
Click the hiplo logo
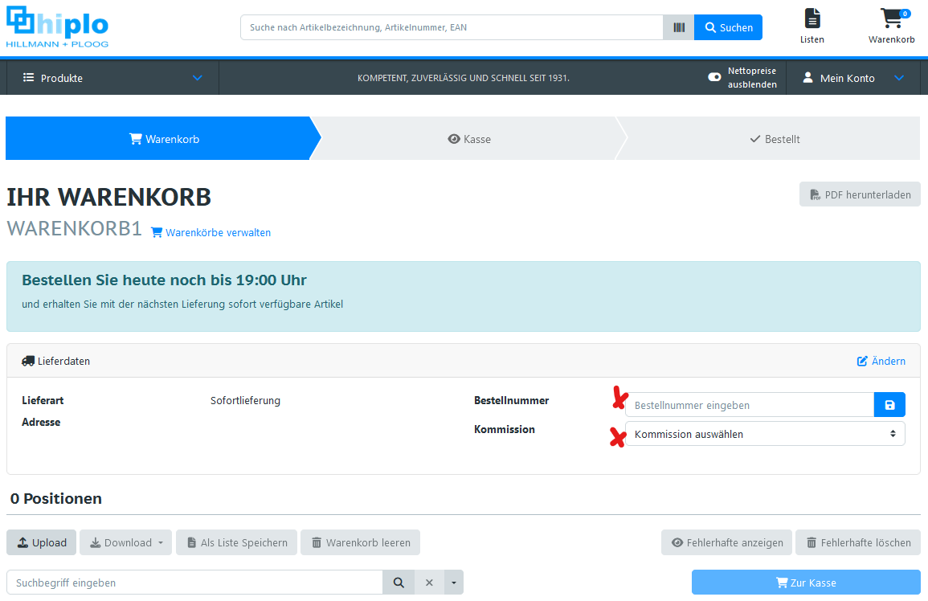(x=57, y=28)
